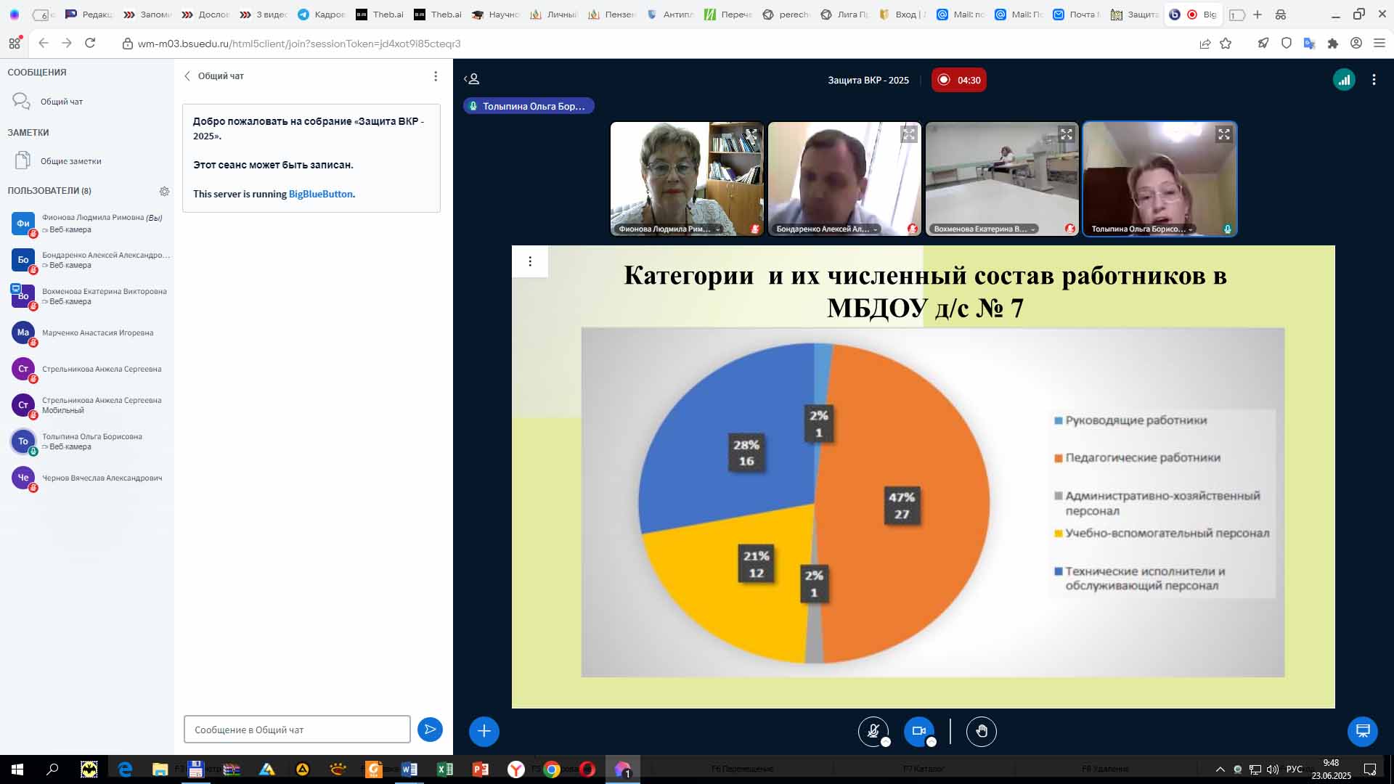Unmute the microphone
Image resolution: width=1394 pixels, height=784 pixels.
(873, 731)
